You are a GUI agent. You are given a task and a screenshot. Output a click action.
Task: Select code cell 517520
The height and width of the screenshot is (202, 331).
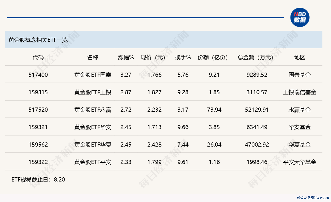[38, 110]
